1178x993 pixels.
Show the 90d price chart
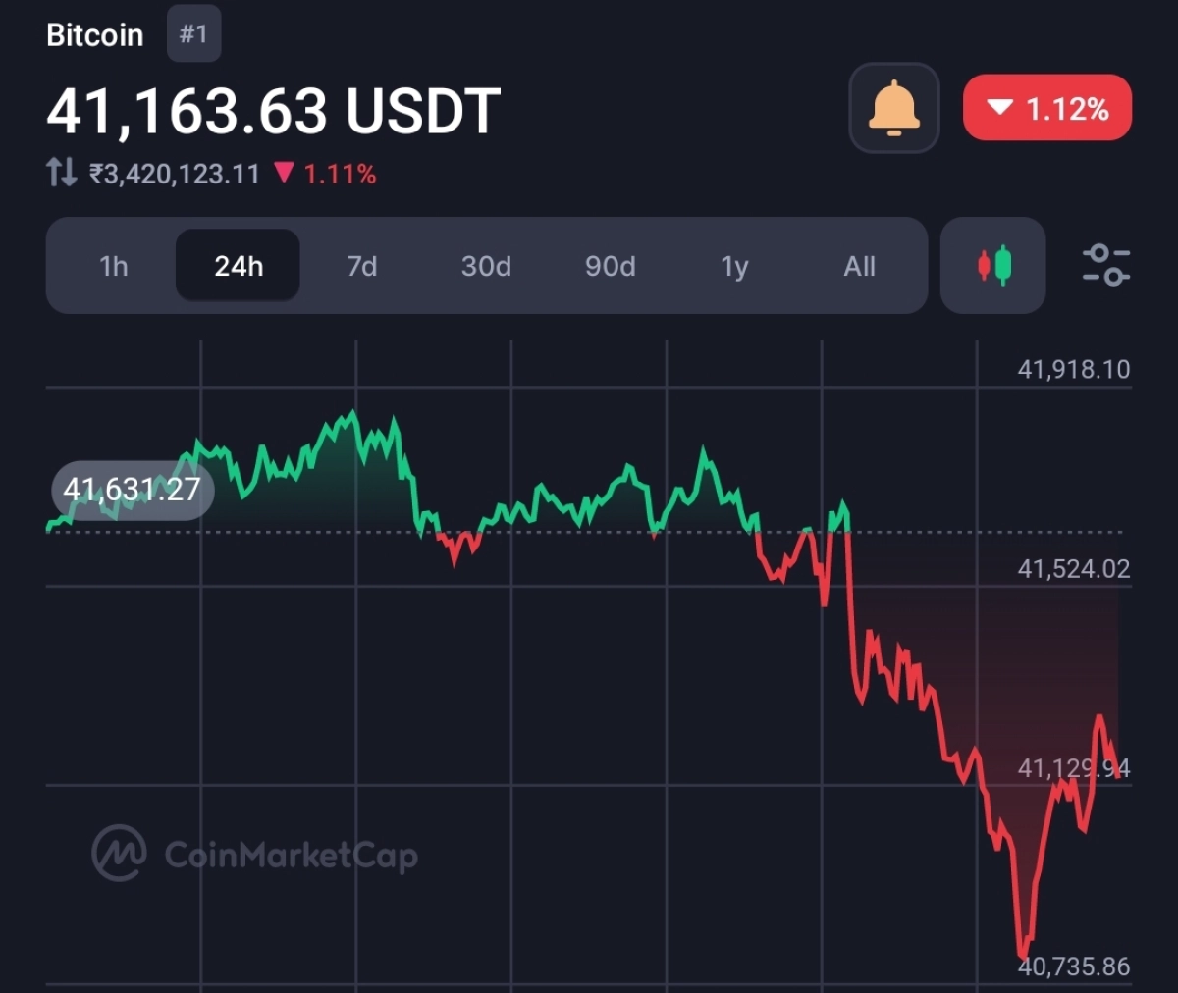tap(610, 266)
